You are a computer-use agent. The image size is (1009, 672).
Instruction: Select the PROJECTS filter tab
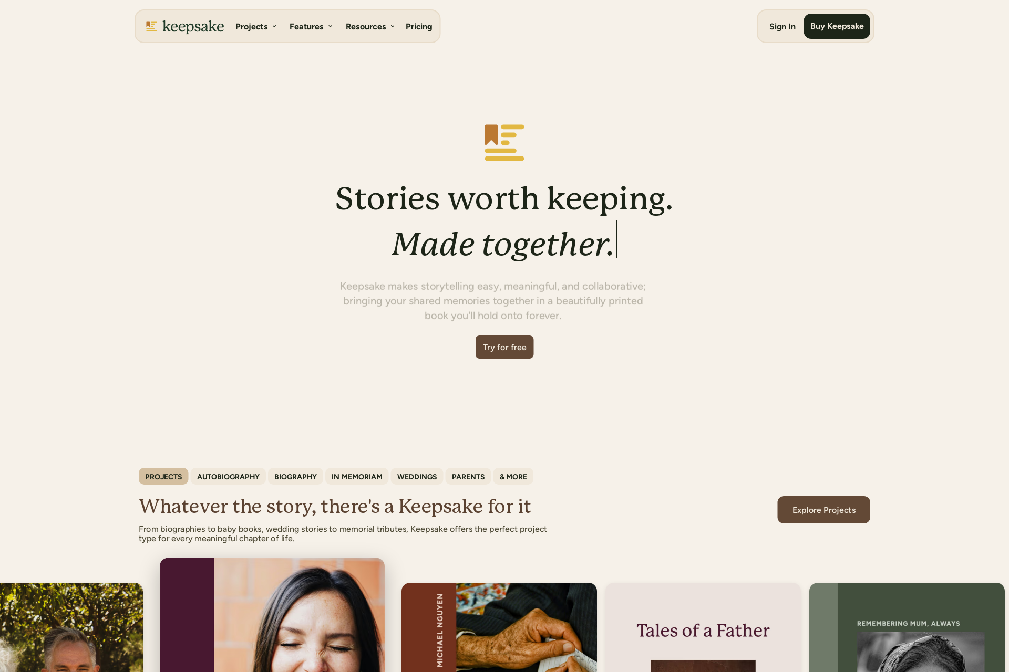tap(163, 476)
